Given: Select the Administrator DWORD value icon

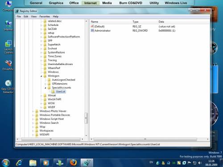Looking at the screenshot, I should pos(92,31).
